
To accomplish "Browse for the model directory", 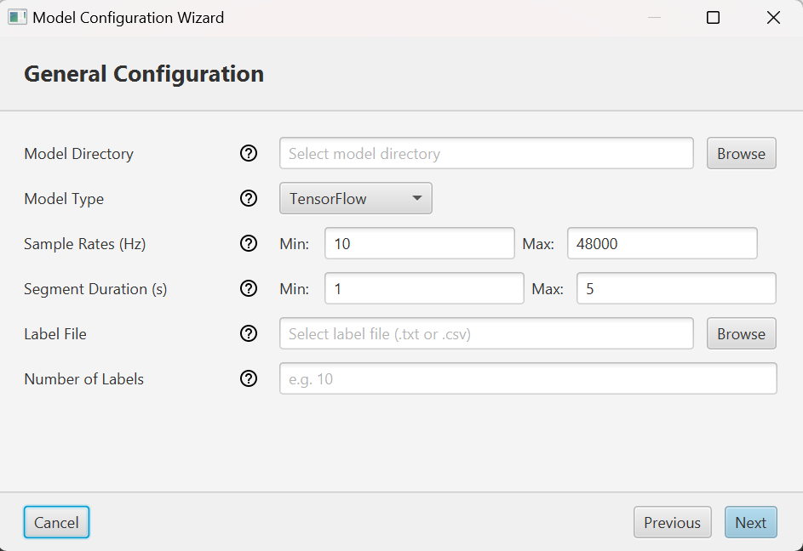I will [x=741, y=154].
